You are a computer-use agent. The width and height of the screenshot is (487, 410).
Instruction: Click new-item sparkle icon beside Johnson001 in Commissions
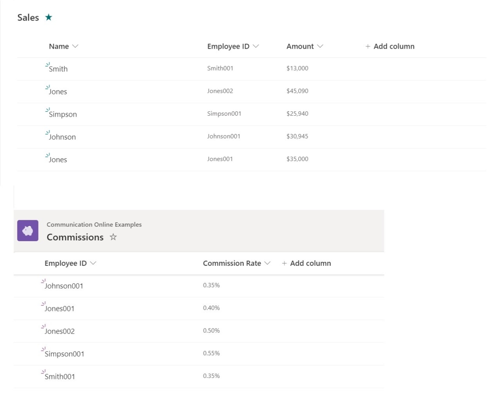(43, 282)
